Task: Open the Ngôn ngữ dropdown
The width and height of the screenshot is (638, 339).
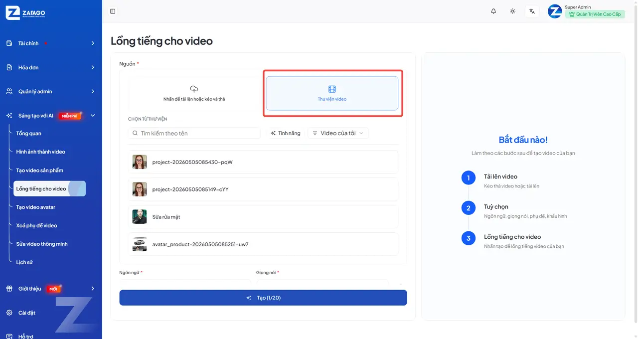Action: coord(185,283)
